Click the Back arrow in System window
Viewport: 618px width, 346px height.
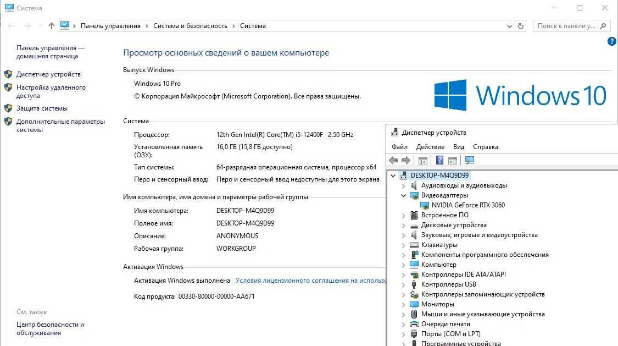11,26
